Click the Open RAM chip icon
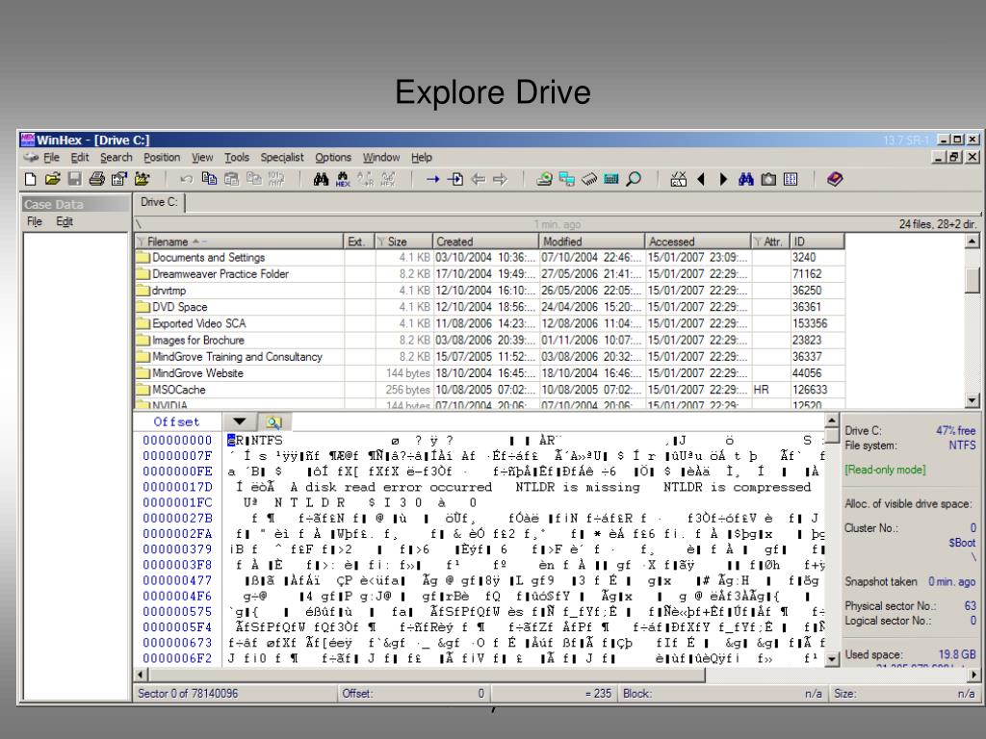 point(589,180)
